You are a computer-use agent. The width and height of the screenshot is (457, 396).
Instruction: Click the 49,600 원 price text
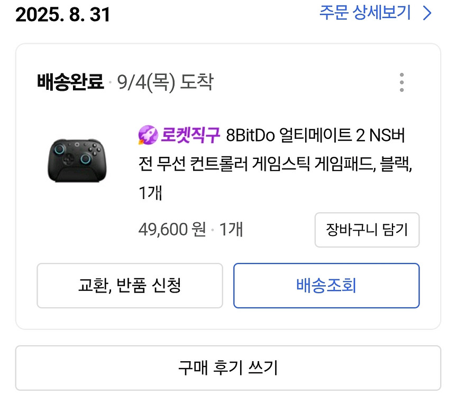click(172, 230)
